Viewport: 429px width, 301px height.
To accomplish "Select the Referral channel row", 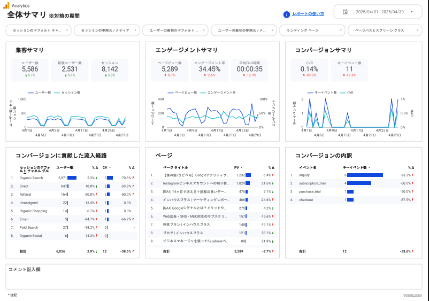I will pyautogui.click(x=73, y=195).
